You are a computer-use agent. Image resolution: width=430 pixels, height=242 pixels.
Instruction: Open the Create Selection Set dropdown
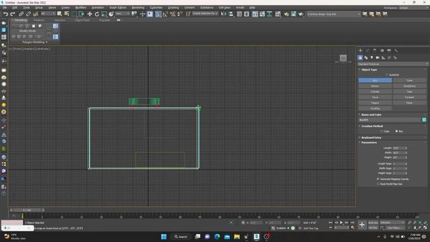[205, 13]
